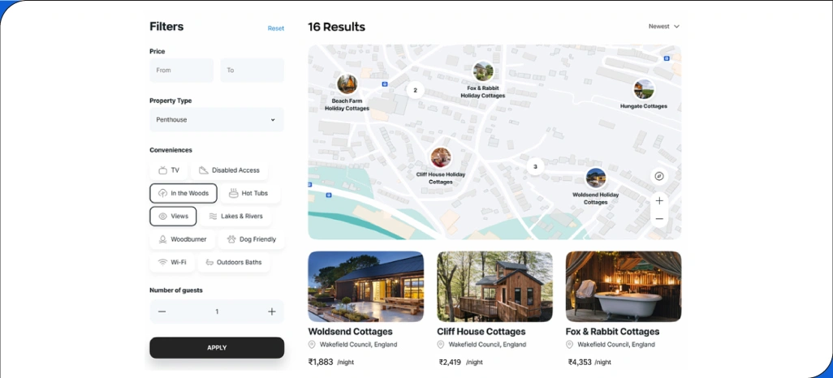Screen dimensions: 833x378
Task: Click the Woldsend Cottages photo
Action: 366,286
